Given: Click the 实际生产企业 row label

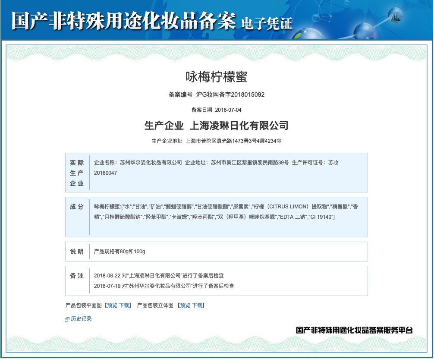Looking at the screenshot, I should [x=77, y=173].
